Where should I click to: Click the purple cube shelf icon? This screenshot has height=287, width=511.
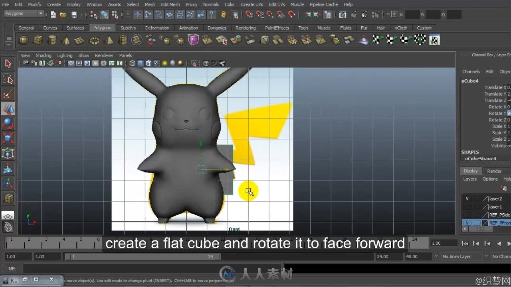pyautogui.click(x=193, y=40)
